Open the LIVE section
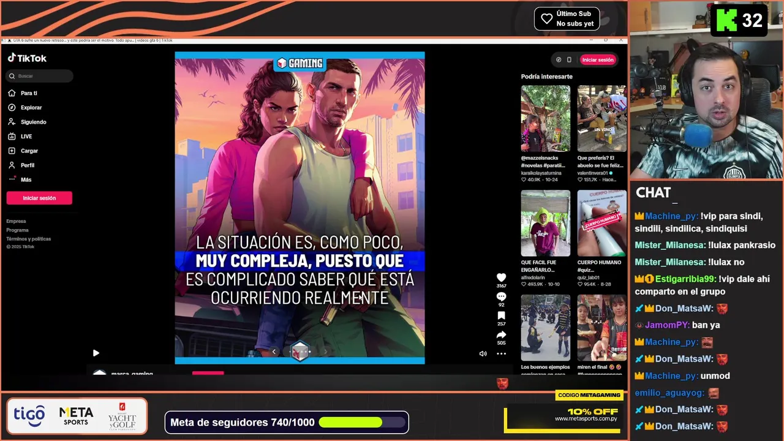This screenshot has width=784, height=441. point(26,137)
